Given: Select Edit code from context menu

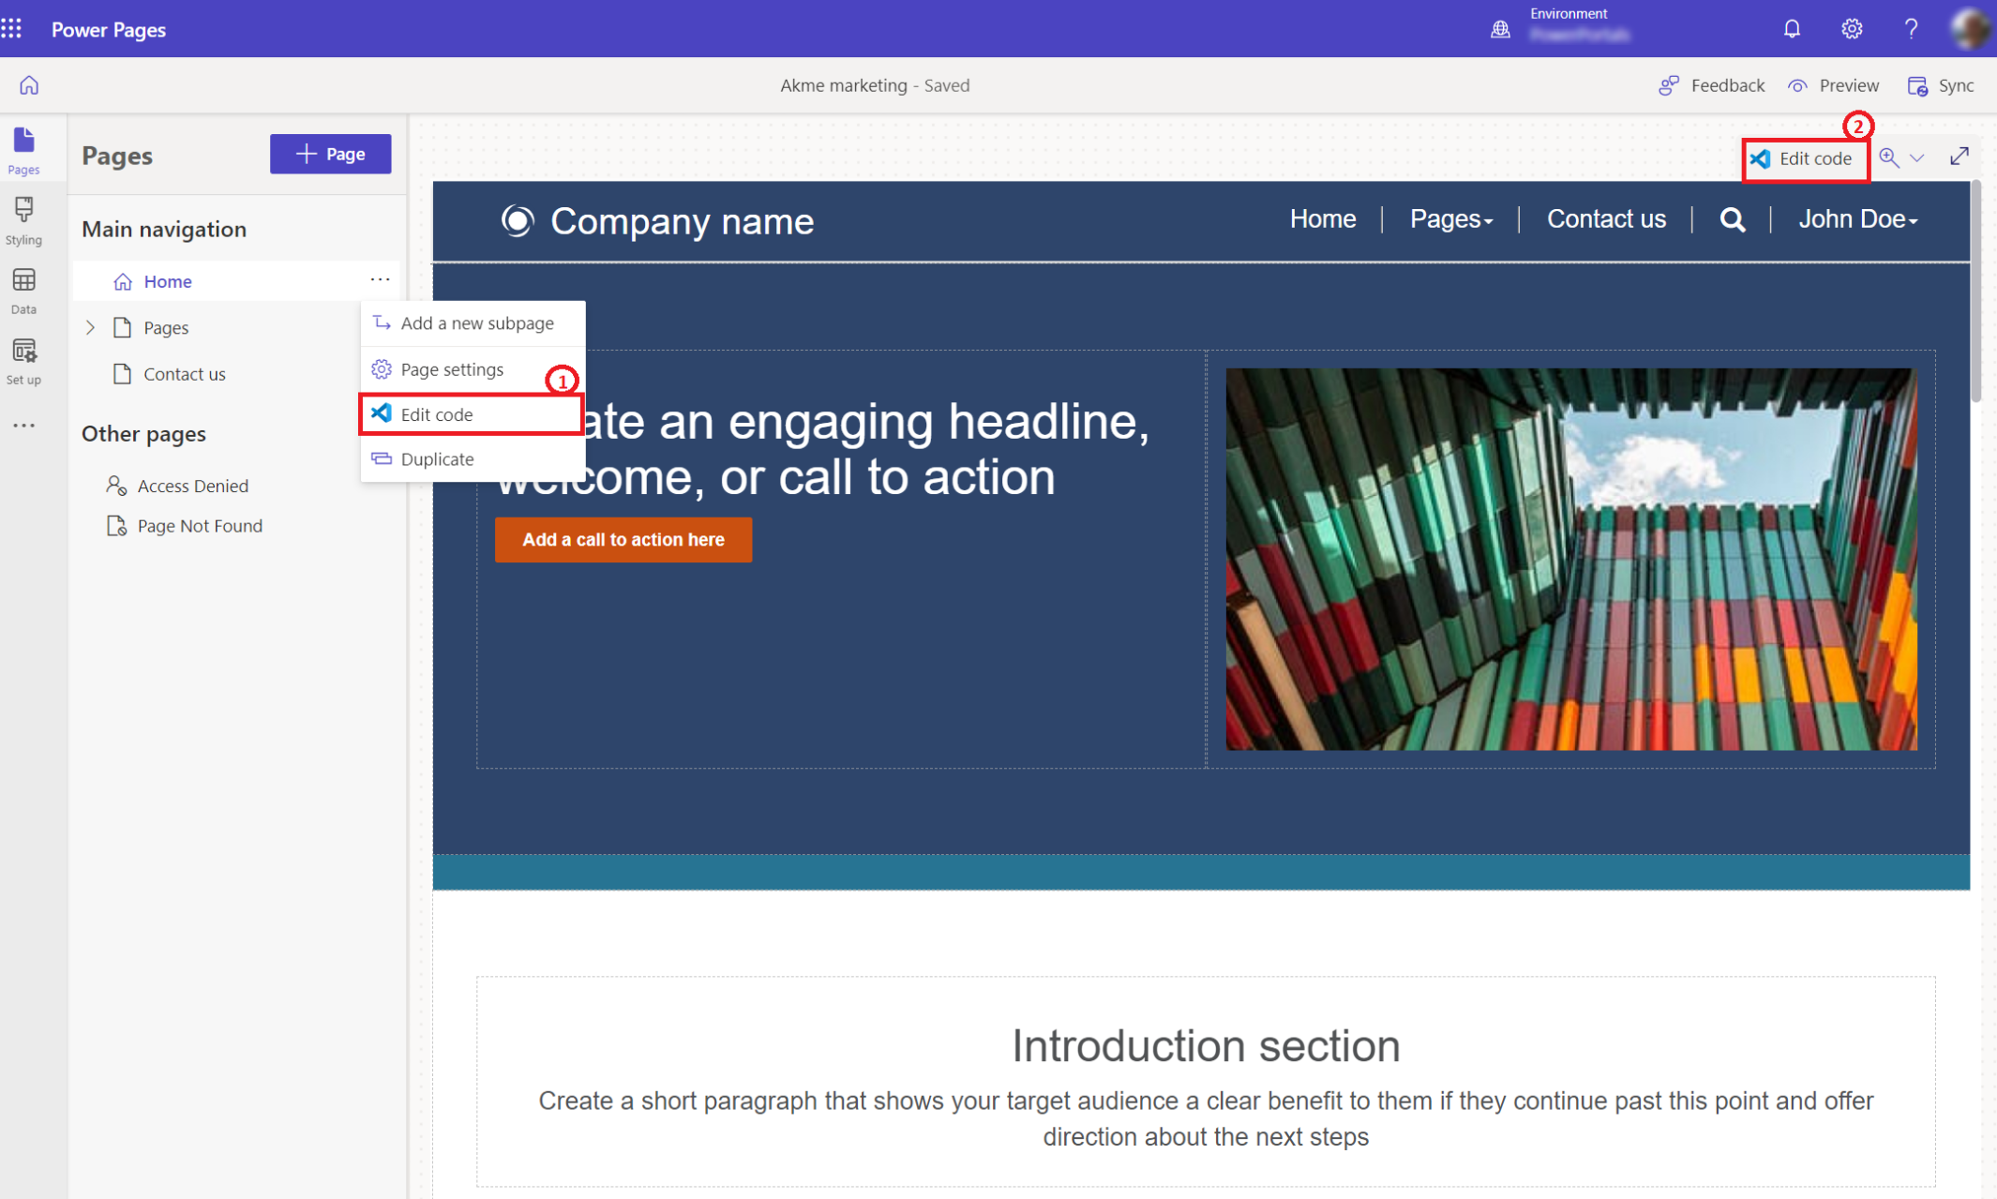Looking at the screenshot, I should click(x=437, y=413).
